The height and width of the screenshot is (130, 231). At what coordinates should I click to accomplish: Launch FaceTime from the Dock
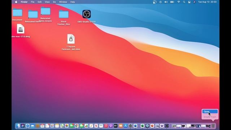(72, 126)
